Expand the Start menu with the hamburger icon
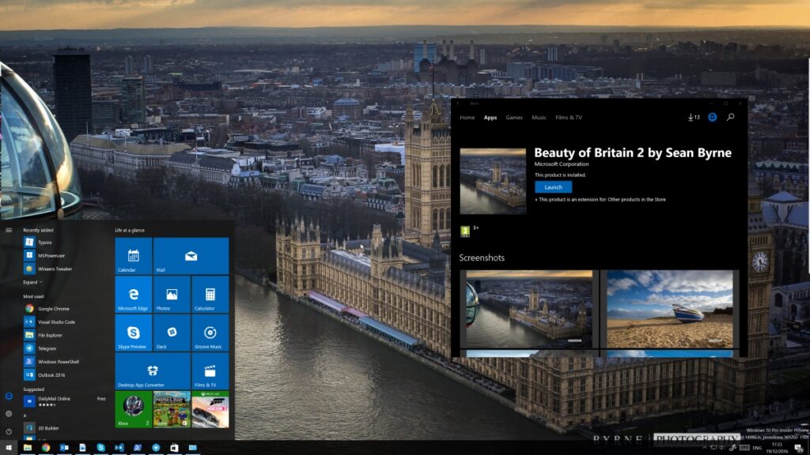The image size is (810, 455). (7, 229)
